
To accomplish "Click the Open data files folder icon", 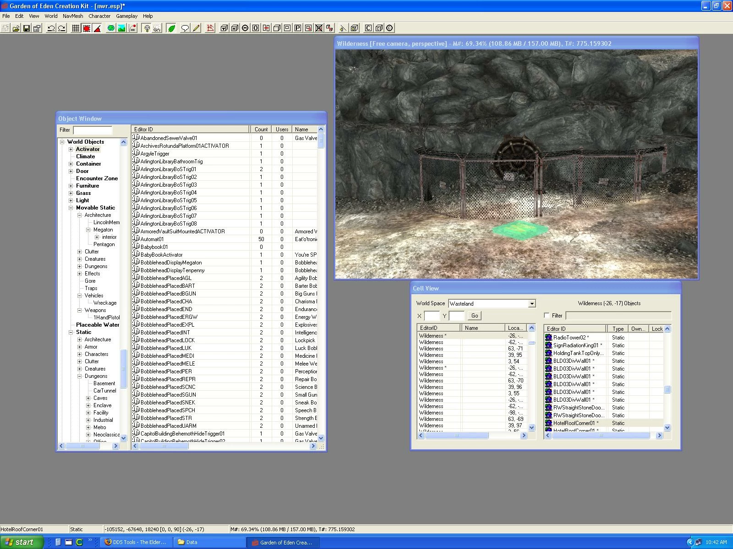I will pos(16,28).
